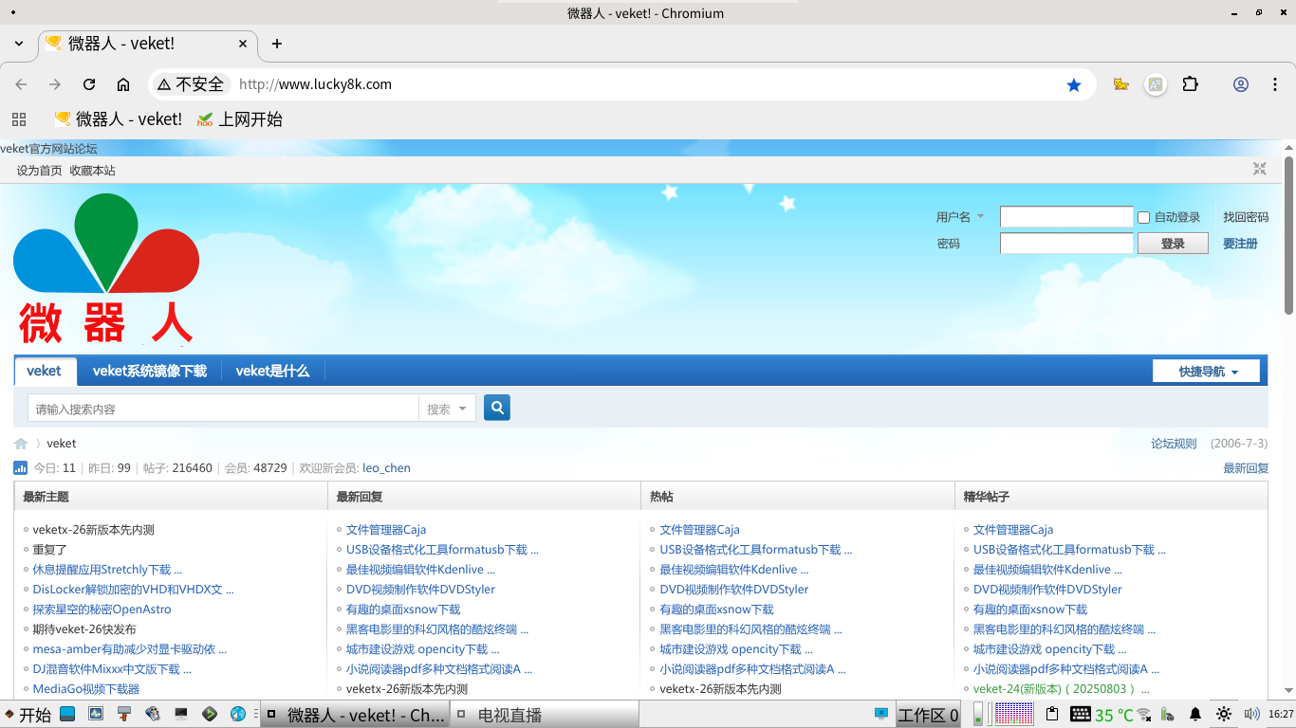Viewport: 1296px width, 728px height.
Task: Open the veketx-26新版本先内测 topic in 最新主题
Action: 93,530
